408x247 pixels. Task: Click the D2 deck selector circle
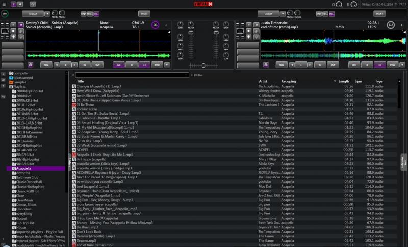(x=391, y=25)
